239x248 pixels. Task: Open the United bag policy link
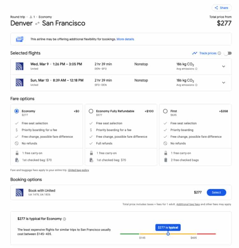click(x=78, y=170)
